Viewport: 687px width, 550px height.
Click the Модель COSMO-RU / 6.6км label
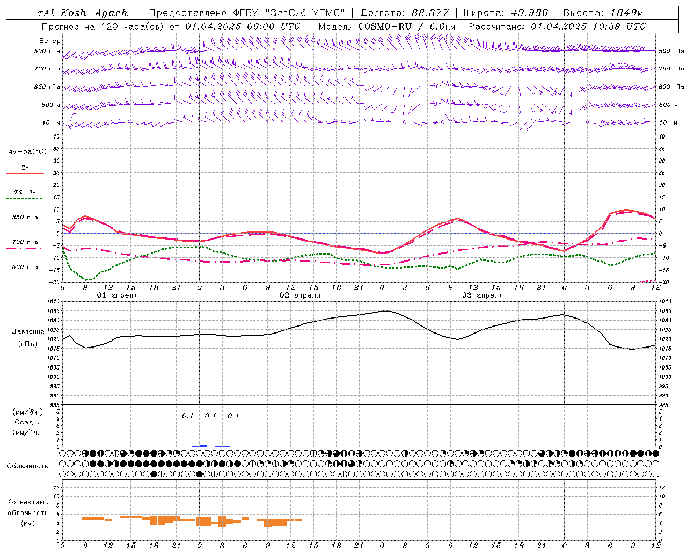click(x=387, y=26)
